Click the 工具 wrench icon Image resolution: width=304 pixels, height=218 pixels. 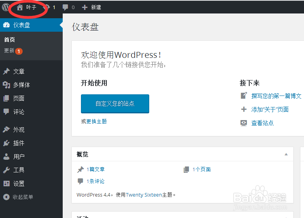tap(6, 170)
